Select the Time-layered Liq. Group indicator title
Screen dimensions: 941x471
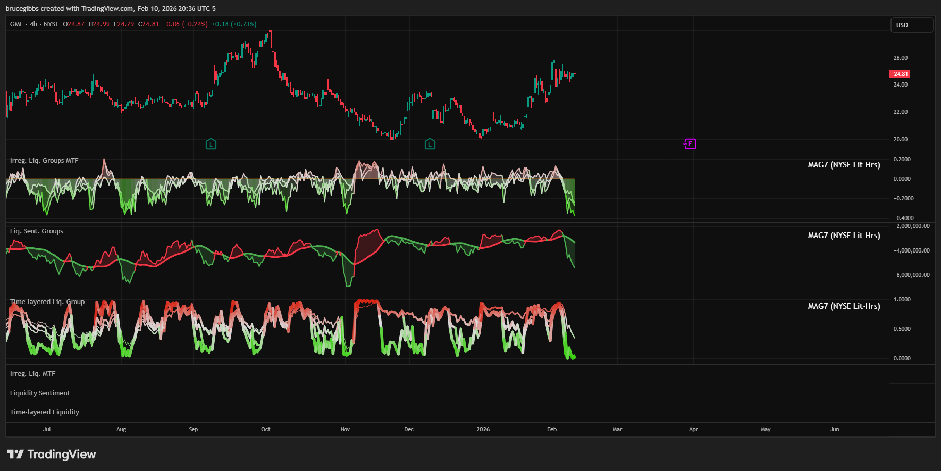tap(47, 302)
